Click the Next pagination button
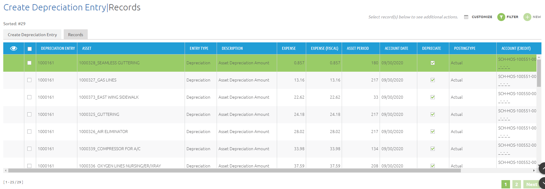The image size is (545, 189). pyautogui.click(x=531, y=184)
